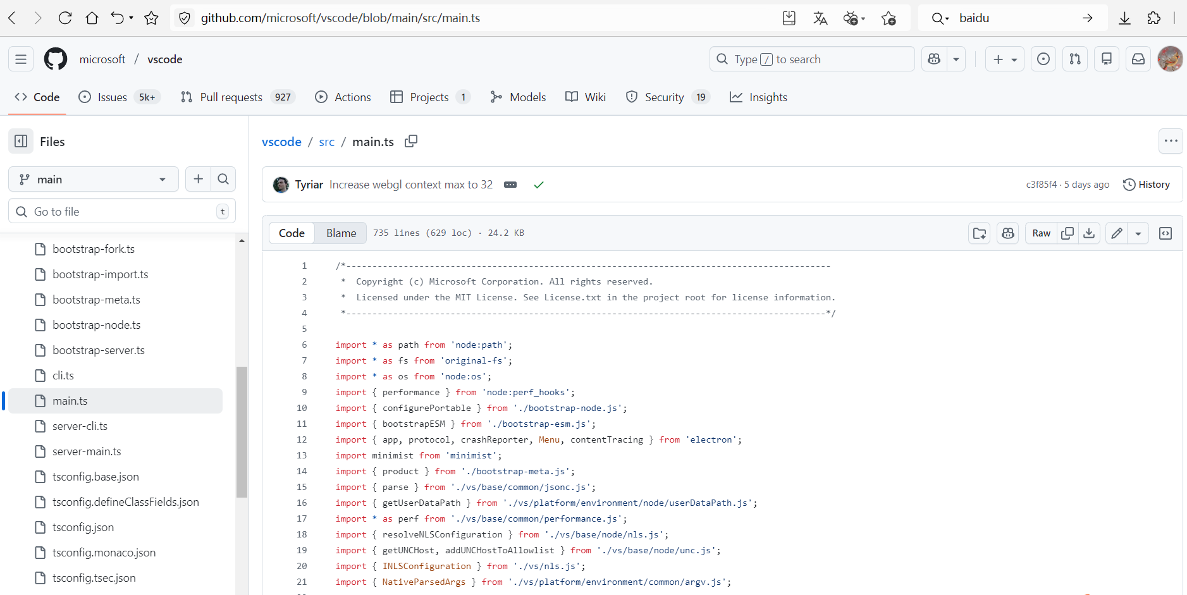1187x595 pixels.
Task: Download raw file icon
Action: click(1089, 233)
